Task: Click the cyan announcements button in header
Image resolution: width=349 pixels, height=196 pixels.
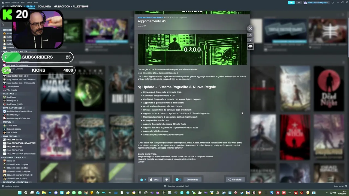Action: tap(291, 3)
